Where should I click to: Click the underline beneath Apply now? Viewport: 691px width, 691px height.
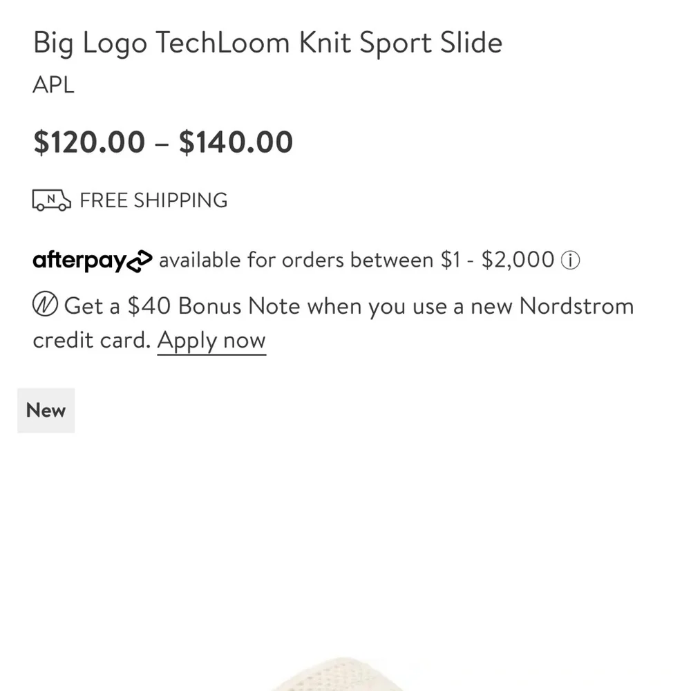(x=211, y=353)
